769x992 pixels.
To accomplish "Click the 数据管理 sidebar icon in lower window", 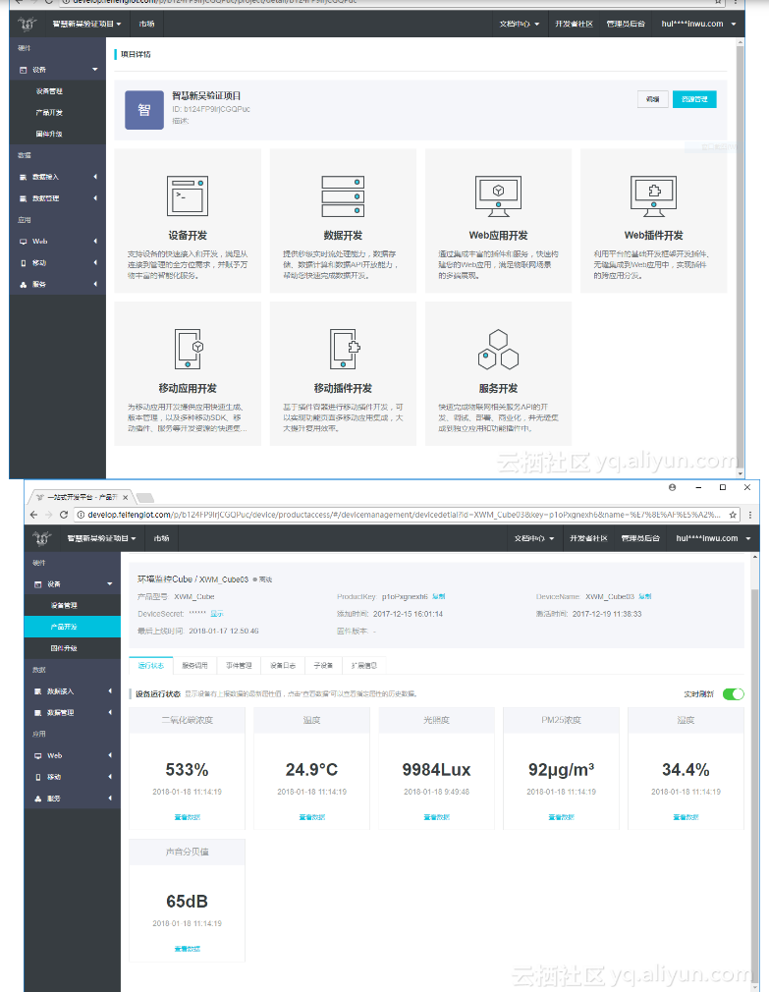I will click(38, 713).
